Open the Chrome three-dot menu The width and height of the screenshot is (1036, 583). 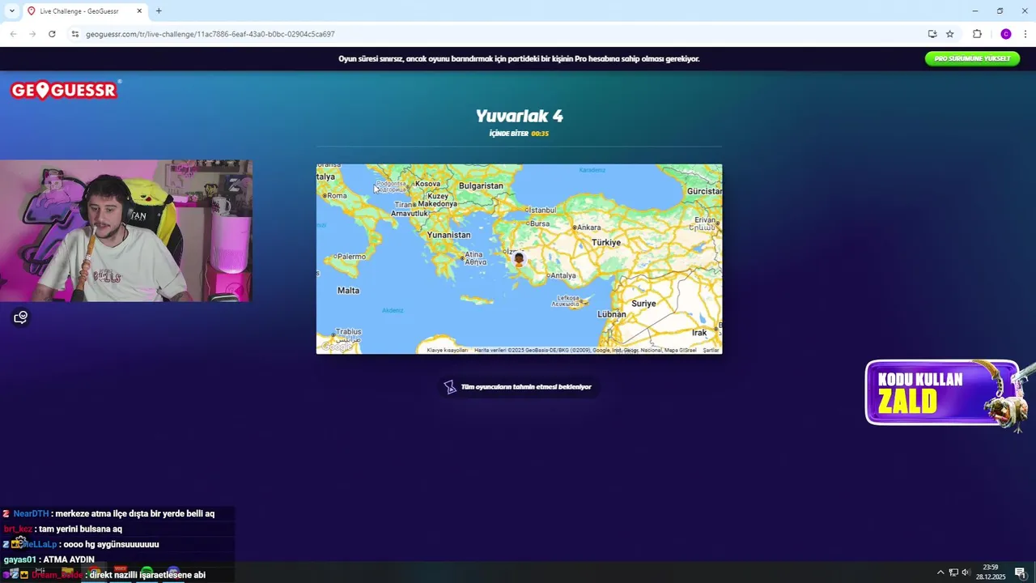1025,34
